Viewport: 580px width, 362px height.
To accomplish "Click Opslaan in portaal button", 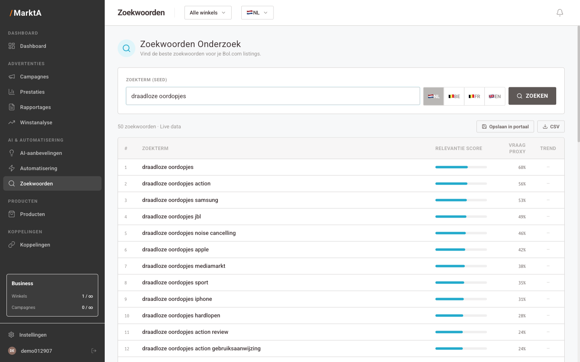I will click(x=505, y=126).
